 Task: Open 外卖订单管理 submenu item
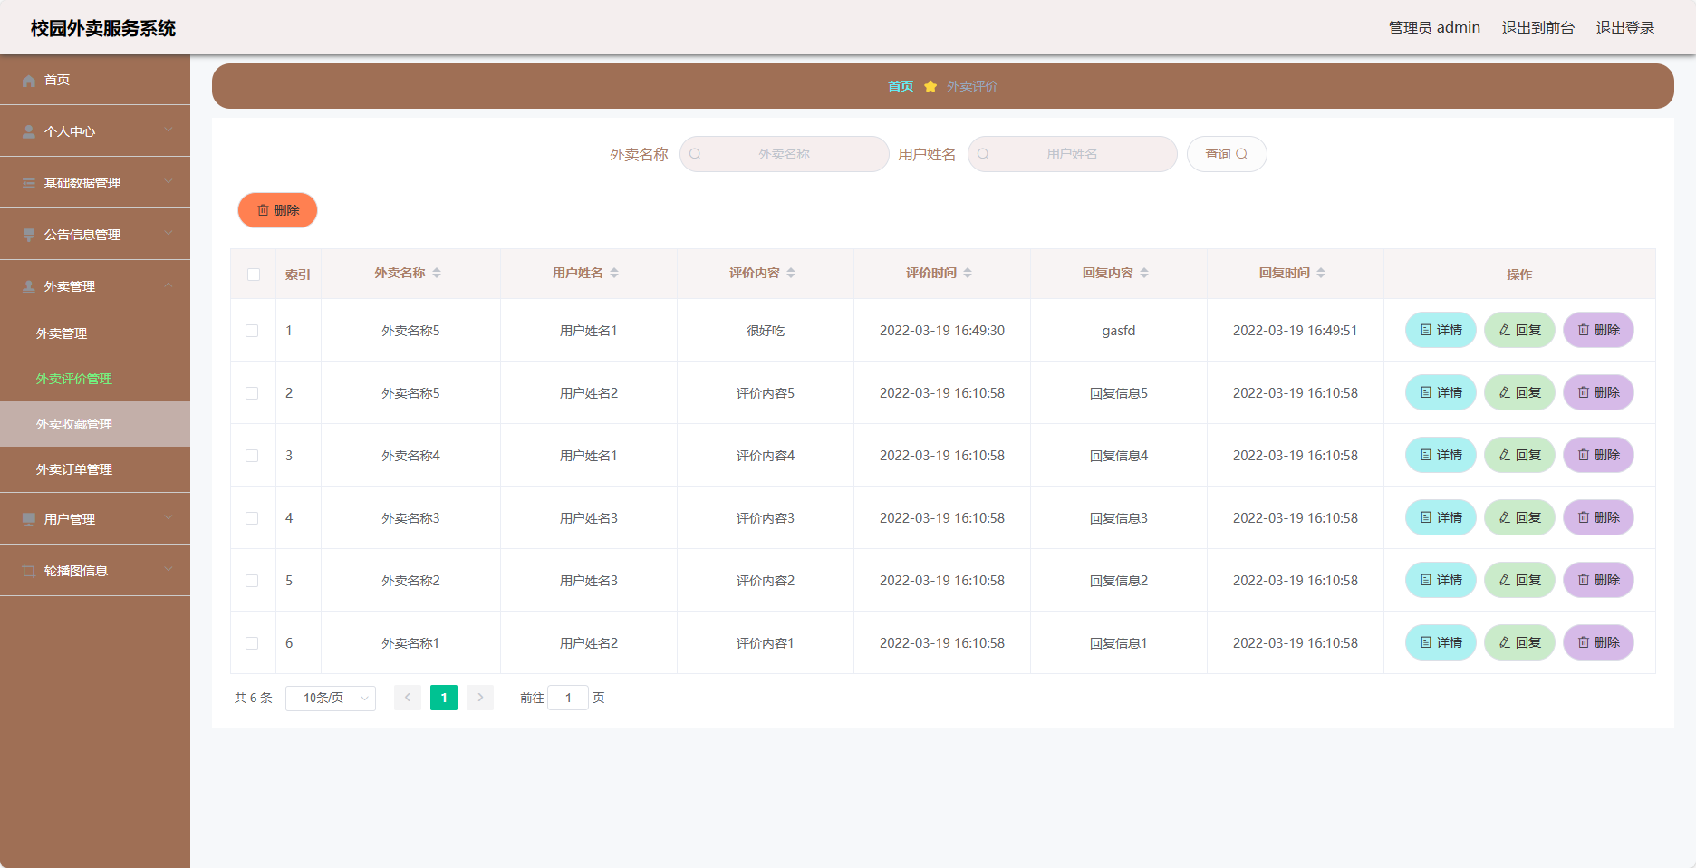tap(95, 469)
